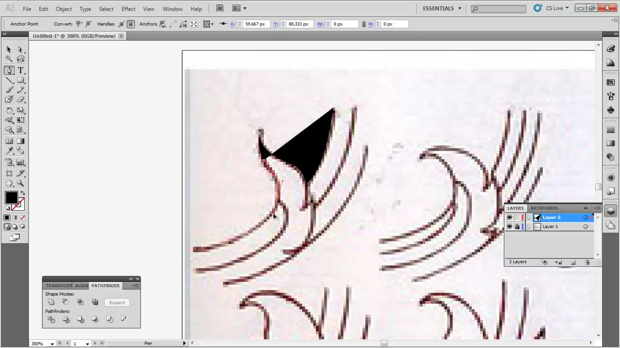Click Create New Layer icon
Screen dimensions: 620x348
point(573,262)
